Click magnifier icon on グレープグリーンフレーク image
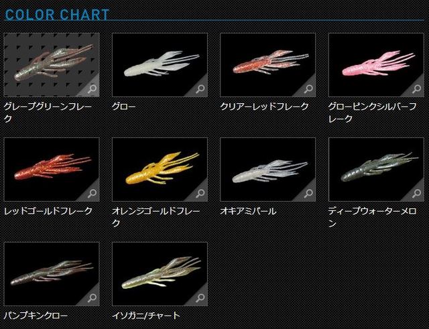429x329 pixels. coord(93,89)
